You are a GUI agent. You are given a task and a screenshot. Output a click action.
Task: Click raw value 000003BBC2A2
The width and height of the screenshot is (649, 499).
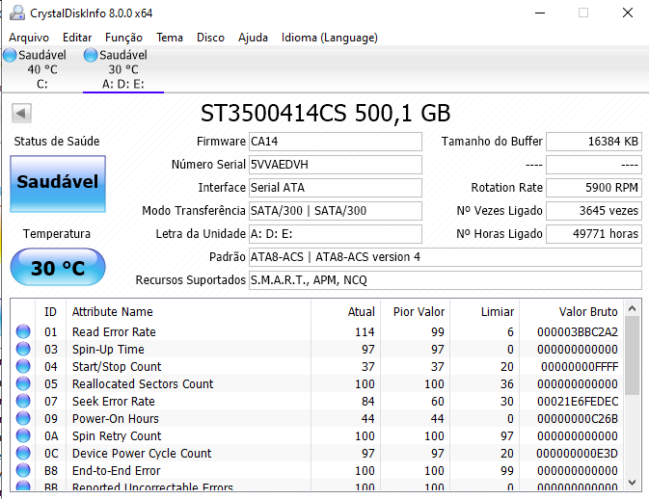[x=578, y=332]
